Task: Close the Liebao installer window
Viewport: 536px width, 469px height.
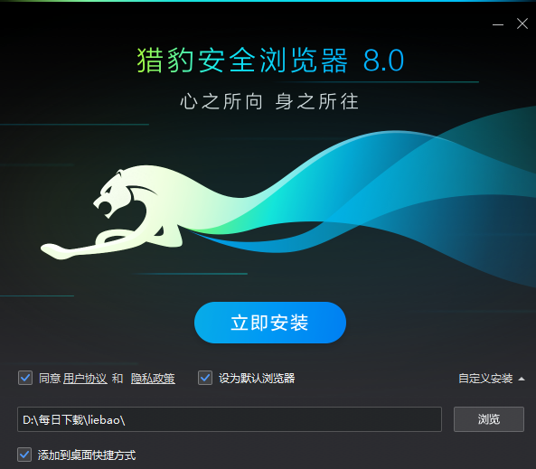Action: coord(522,23)
